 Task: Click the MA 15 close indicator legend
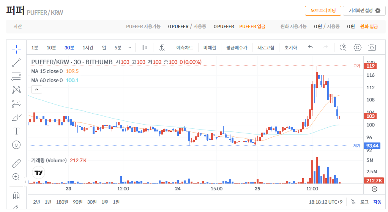click(47, 71)
